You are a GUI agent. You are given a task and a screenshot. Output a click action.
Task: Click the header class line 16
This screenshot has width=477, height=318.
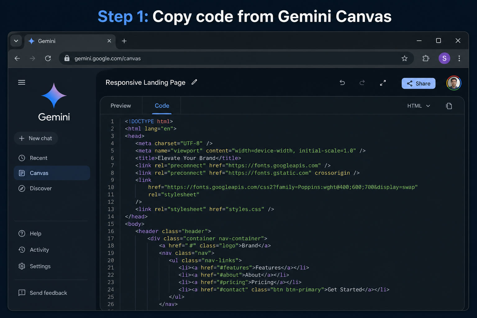(x=173, y=231)
